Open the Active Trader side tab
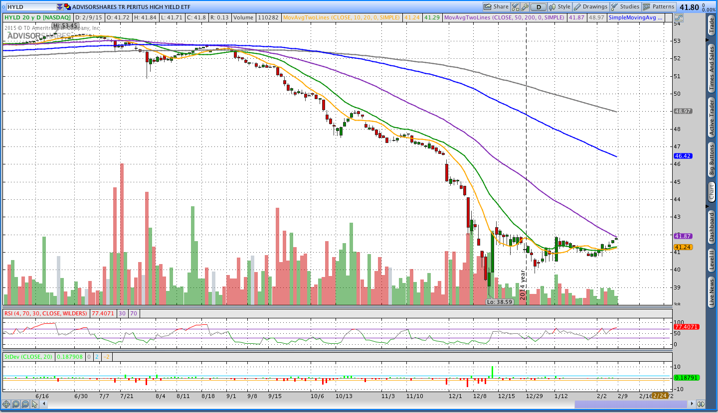The height and width of the screenshot is (413, 718). click(x=712, y=117)
